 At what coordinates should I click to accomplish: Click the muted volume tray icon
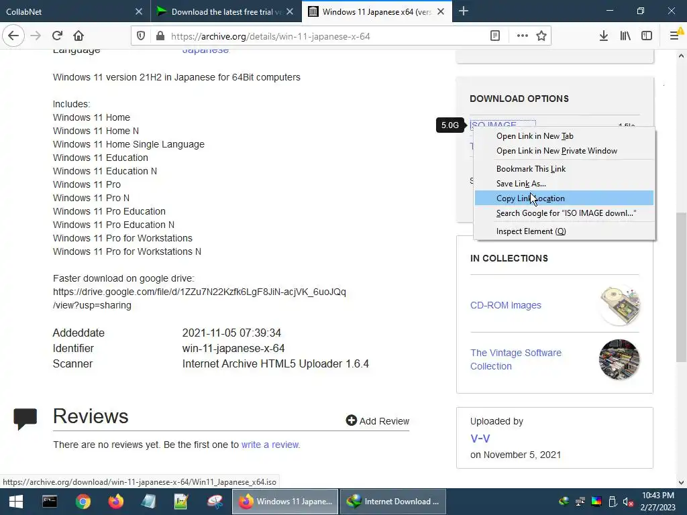(x=628, y=502)
